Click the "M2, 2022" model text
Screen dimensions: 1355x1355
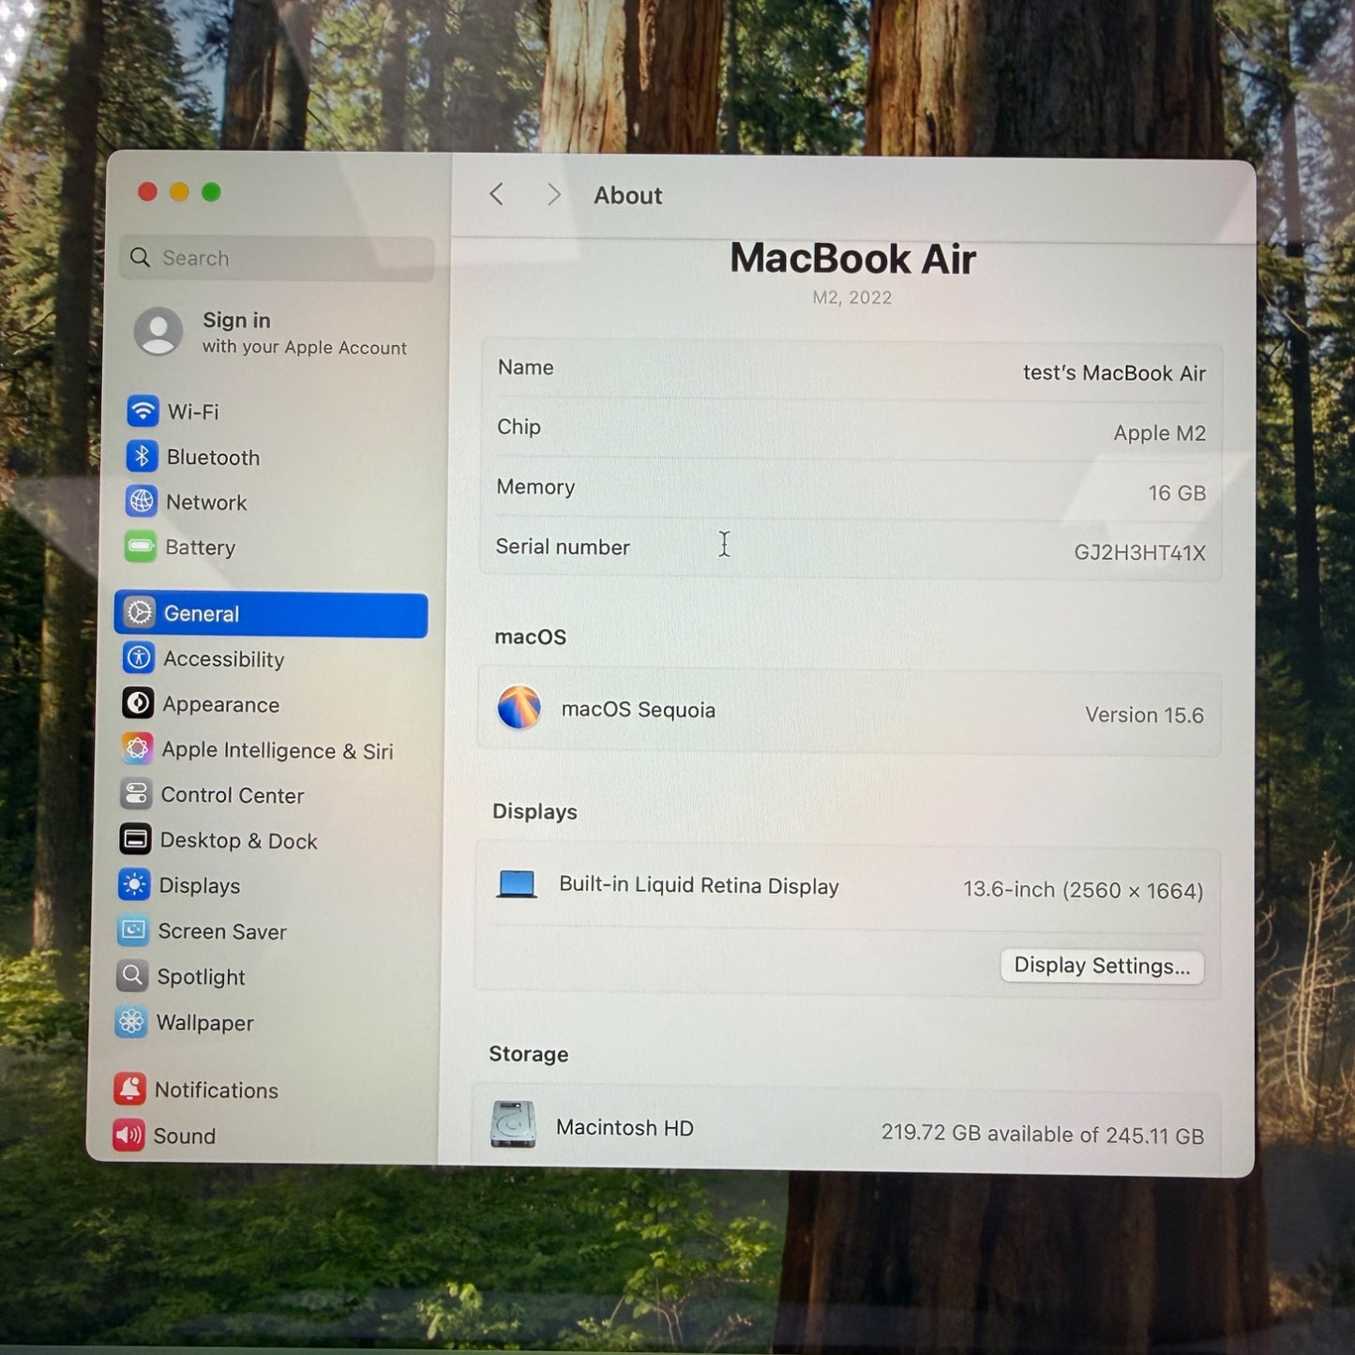852,297
